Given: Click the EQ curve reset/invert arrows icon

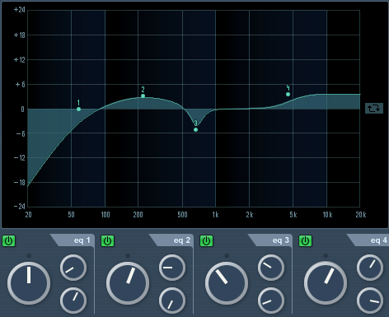Looking at the screenshot, I should pos(374,108).
